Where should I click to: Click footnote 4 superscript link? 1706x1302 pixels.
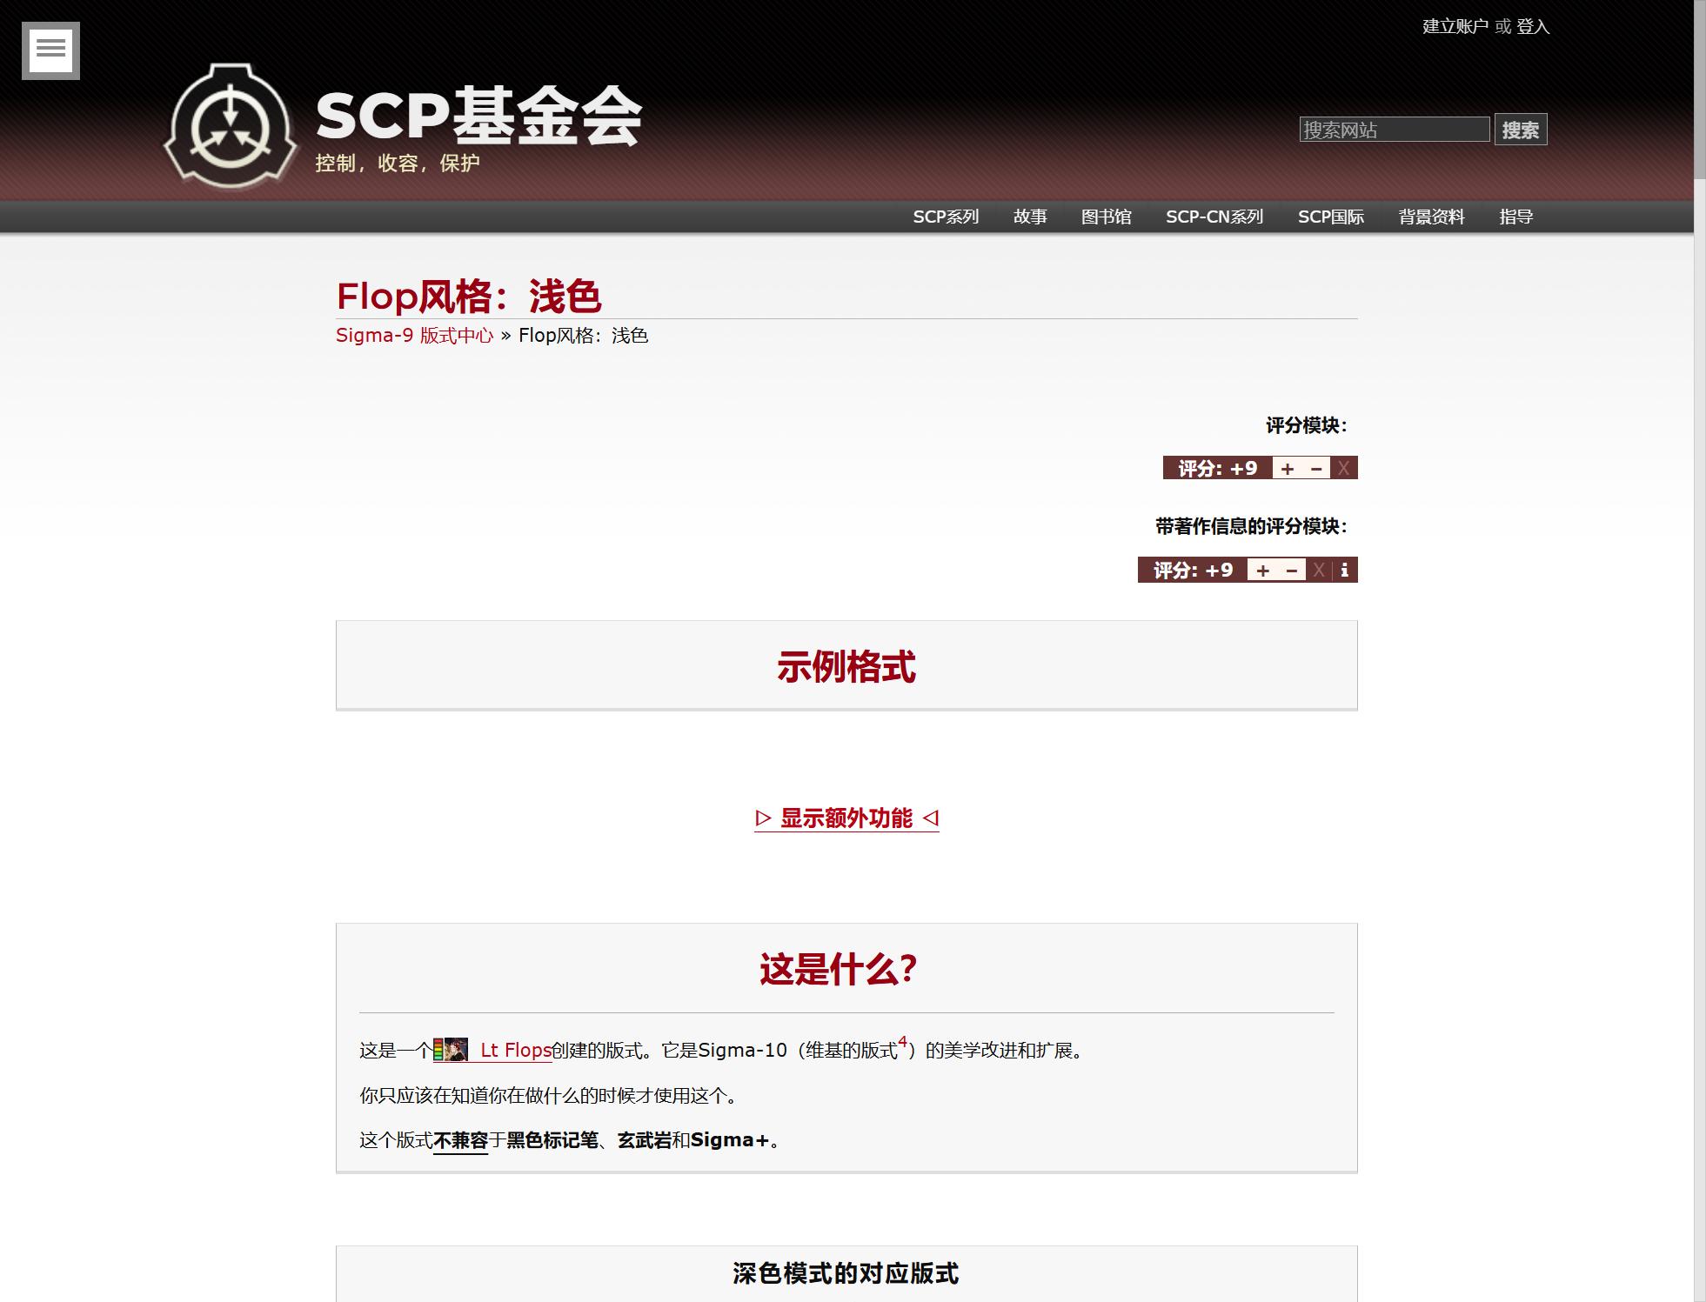[902, 1042]
